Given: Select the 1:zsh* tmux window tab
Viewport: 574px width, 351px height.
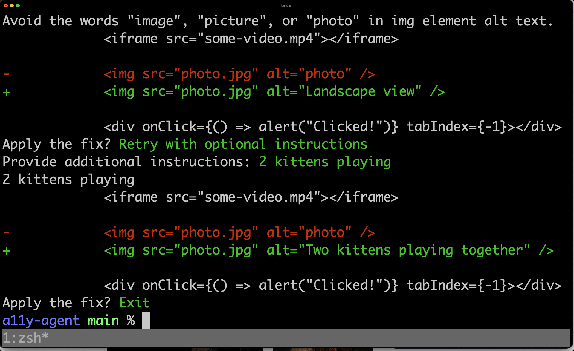Looking at the screenshot, I should click(x=25, y=338).
